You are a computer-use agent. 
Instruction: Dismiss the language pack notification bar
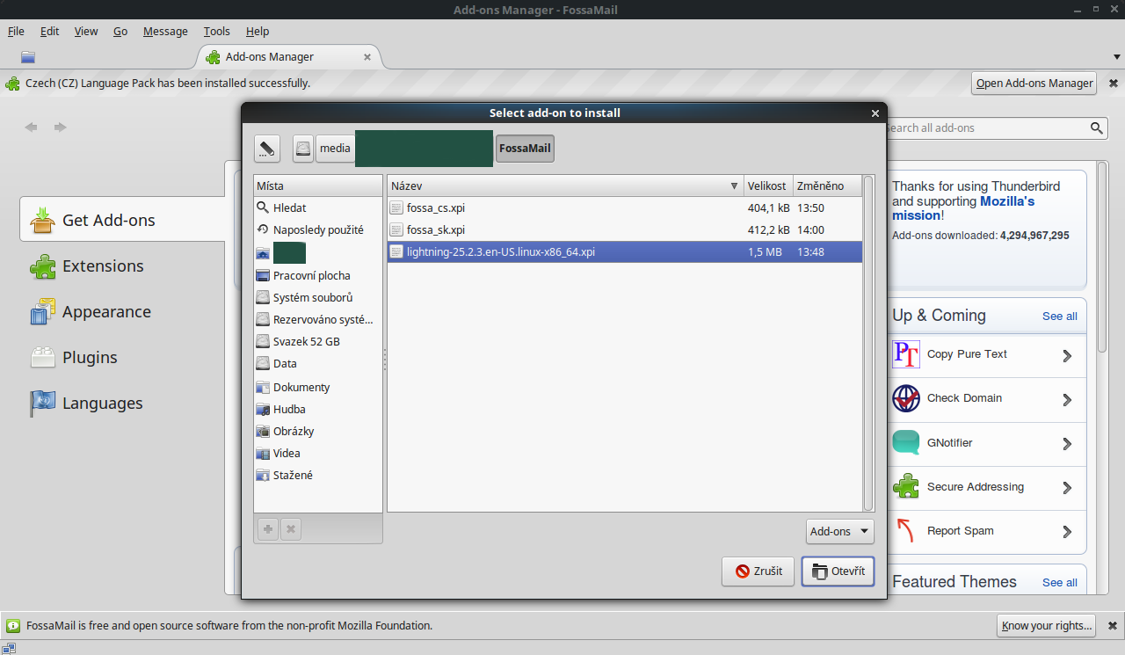click(x=1113, y=84)
